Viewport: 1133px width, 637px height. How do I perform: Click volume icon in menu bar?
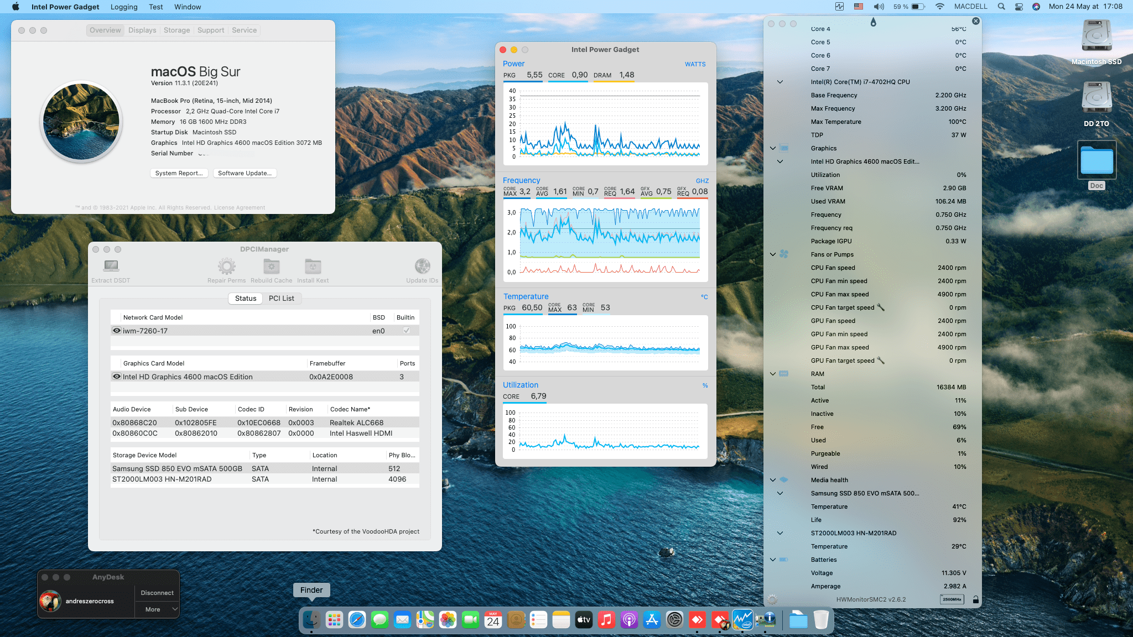879,7
